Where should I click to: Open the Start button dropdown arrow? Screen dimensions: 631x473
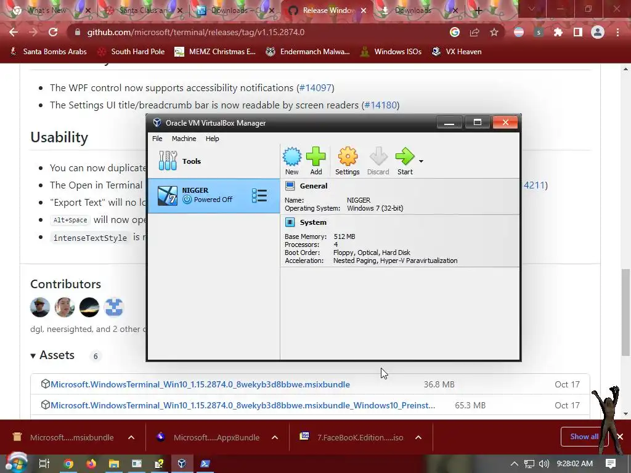tap(421, 161)
